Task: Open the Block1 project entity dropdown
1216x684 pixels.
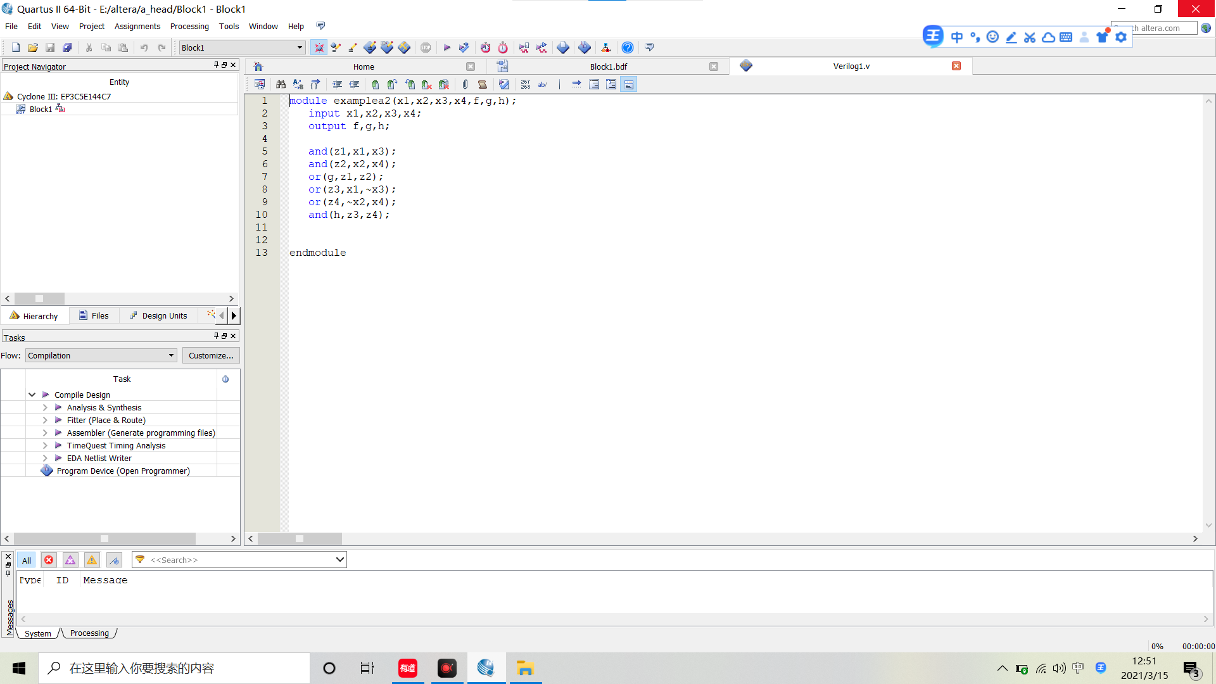Action: 300,47
